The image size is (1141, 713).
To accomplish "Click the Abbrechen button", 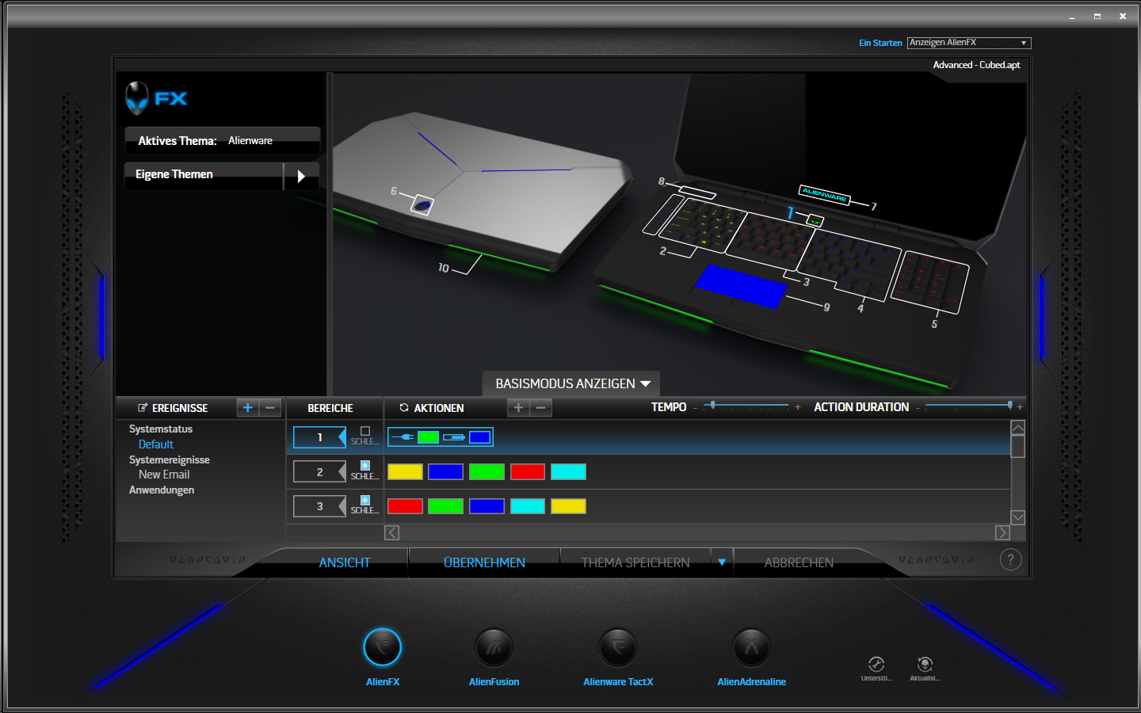I will [x=799, y=562].
